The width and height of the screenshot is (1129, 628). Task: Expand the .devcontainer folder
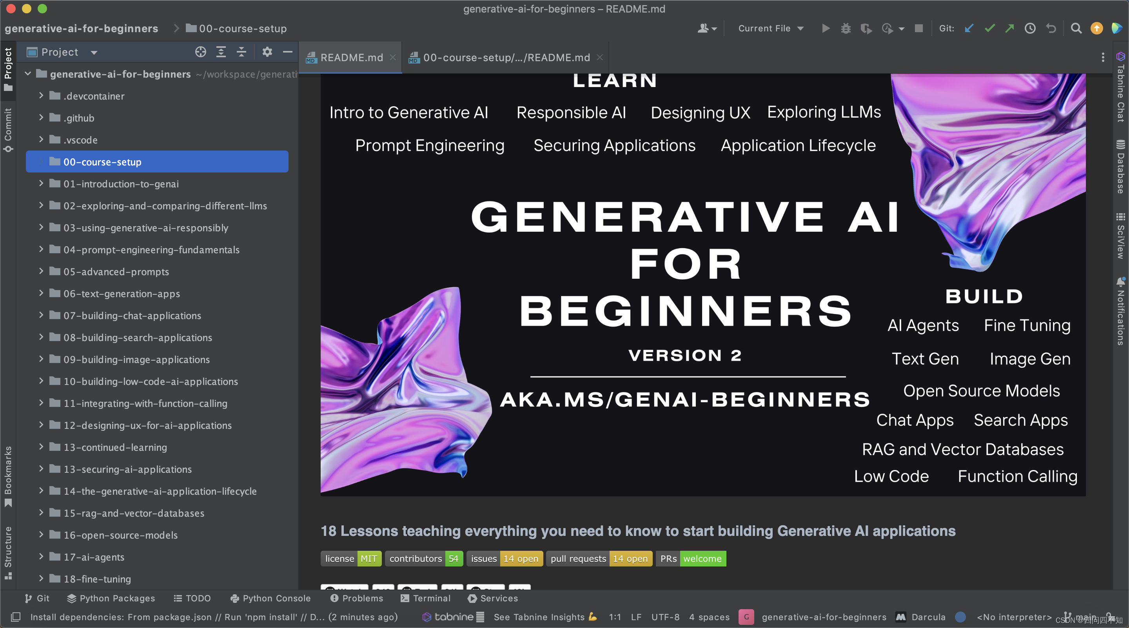pos(41,96)
